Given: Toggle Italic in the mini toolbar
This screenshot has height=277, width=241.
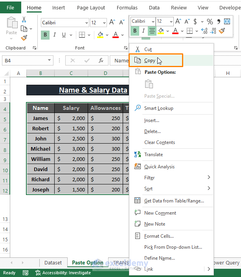Looking at the screenshot, I should [x=143, y=31].
